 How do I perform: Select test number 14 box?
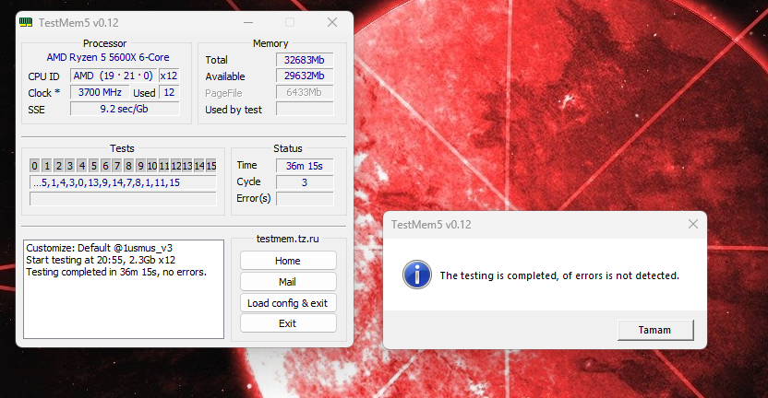[198, 166]
